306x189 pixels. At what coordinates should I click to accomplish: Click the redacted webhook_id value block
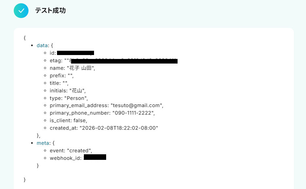pyautogui.click(x=95, y=157)
